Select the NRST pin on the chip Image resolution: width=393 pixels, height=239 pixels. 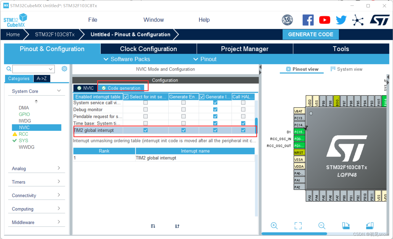tap(299, 153)
